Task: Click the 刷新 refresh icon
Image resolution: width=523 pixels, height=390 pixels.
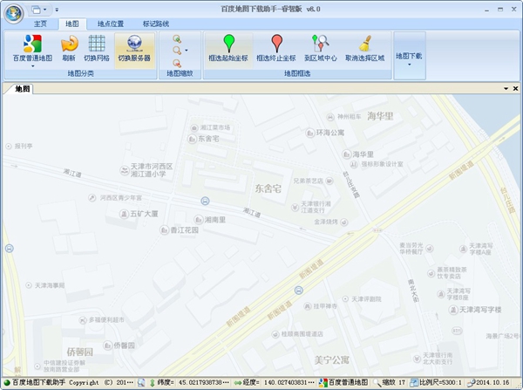Action: coord(69,48)
